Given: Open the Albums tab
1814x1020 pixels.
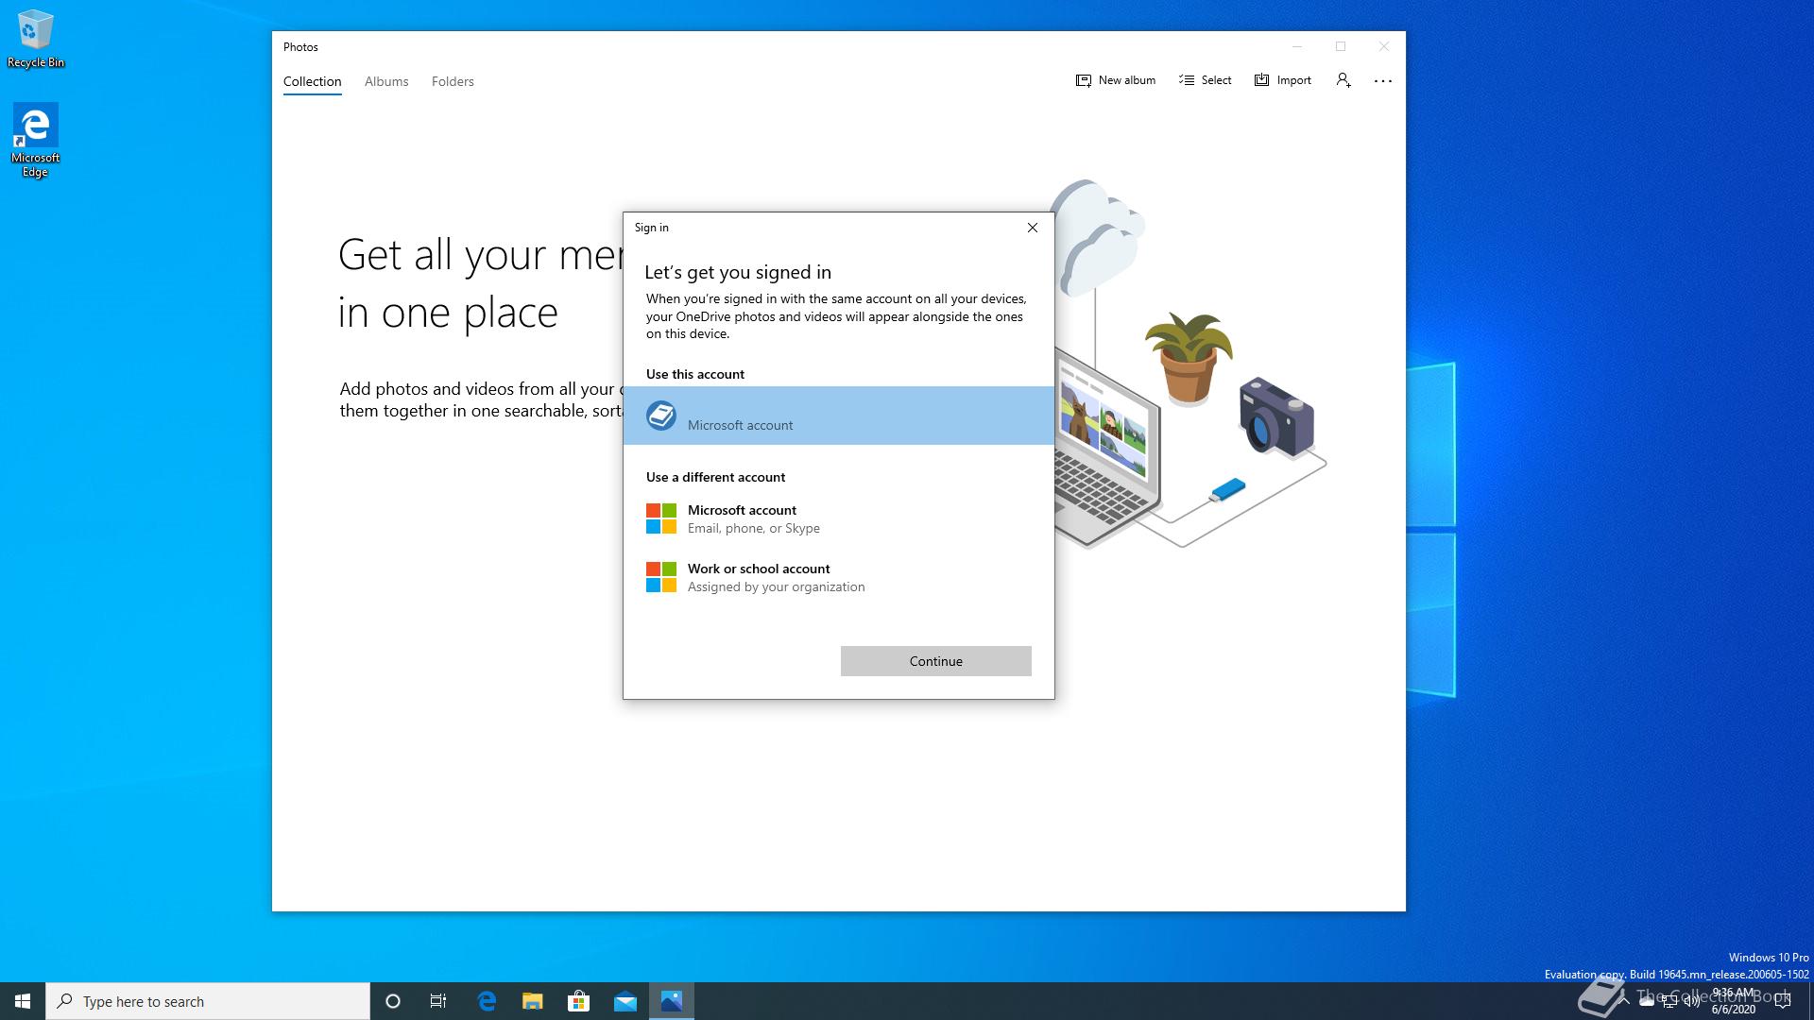Looking at the screenshot, I should pos(386,81).
